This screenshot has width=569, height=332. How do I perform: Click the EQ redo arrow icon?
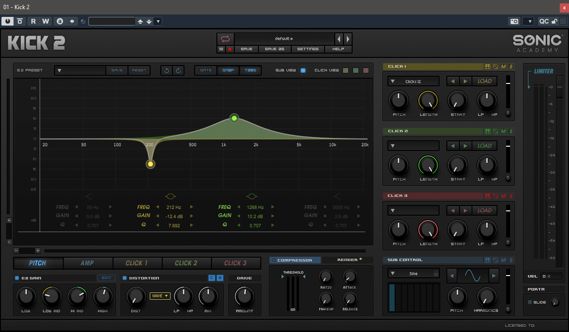[x=178, y=70]
